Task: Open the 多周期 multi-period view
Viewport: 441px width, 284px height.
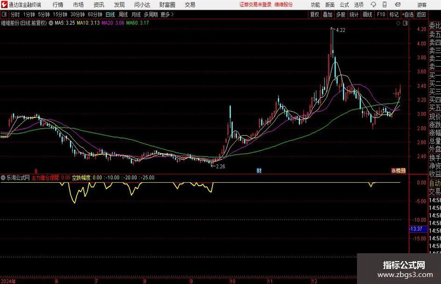Action: [x=151, y=14]
